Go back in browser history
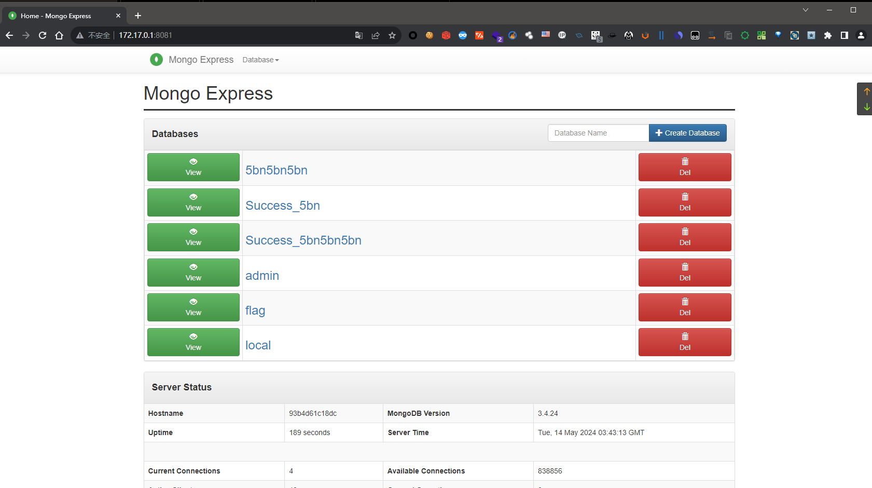This screenshot has width=872, height=488. click(9, 35)
